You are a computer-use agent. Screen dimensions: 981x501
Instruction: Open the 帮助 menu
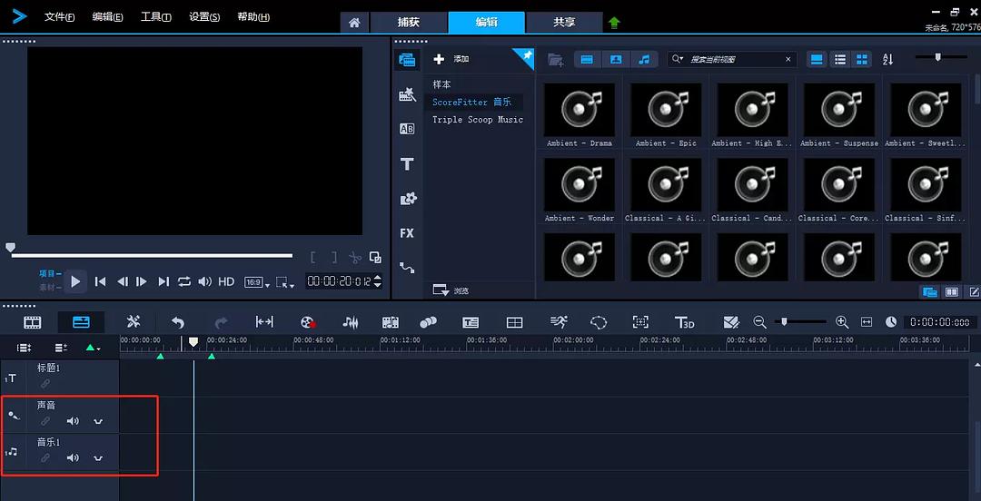click(x=253, y=17)
